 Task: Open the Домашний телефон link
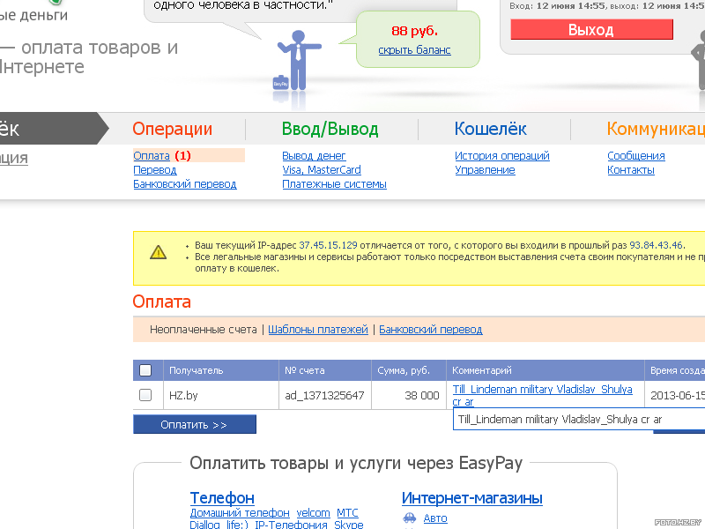[240, 513]
